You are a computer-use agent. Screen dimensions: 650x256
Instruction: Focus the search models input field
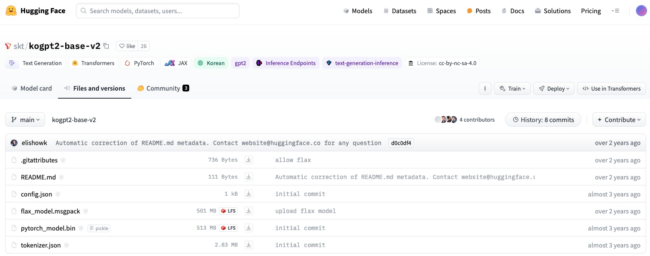pos(158,11)
